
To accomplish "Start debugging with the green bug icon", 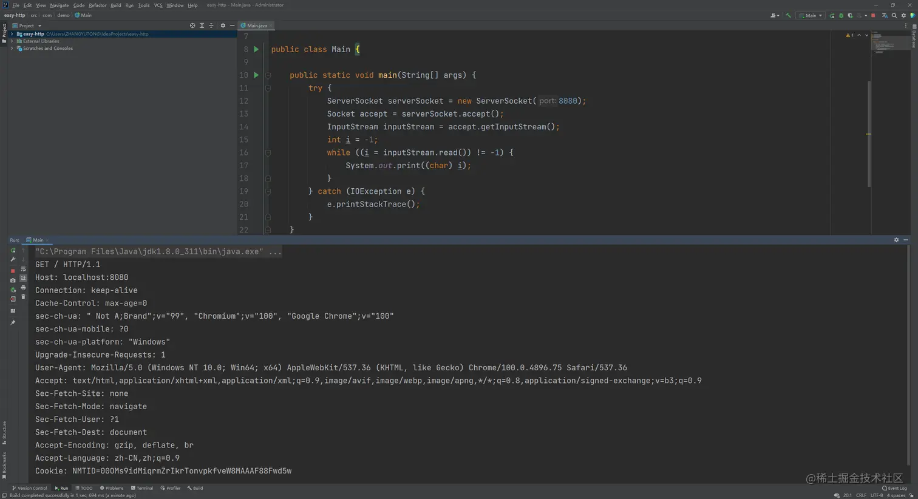I will tap(841, 16).
